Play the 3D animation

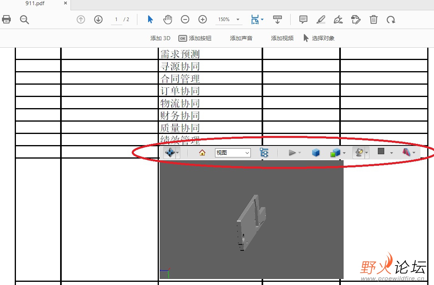pos(292,153)
